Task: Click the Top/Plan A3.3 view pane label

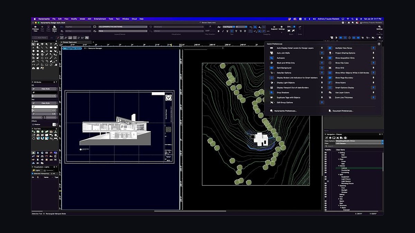Action: click(x=72, y=48)
